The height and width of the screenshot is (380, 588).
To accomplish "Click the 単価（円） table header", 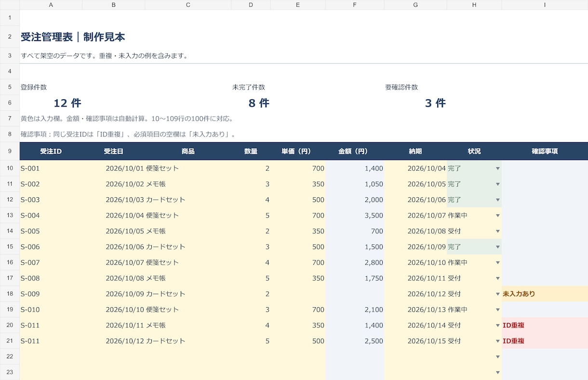I will [x=298, y=151].
